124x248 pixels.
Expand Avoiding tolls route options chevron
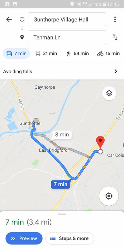point(116,71)
